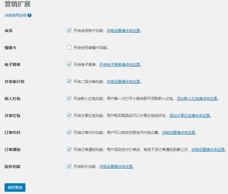Open 订单通知 detailed settings link
This screenshot has width=228, height=194.
click(208, 150)
